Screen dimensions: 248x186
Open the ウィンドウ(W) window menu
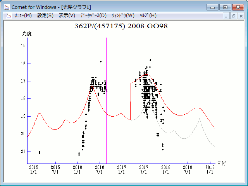point(123,15)
